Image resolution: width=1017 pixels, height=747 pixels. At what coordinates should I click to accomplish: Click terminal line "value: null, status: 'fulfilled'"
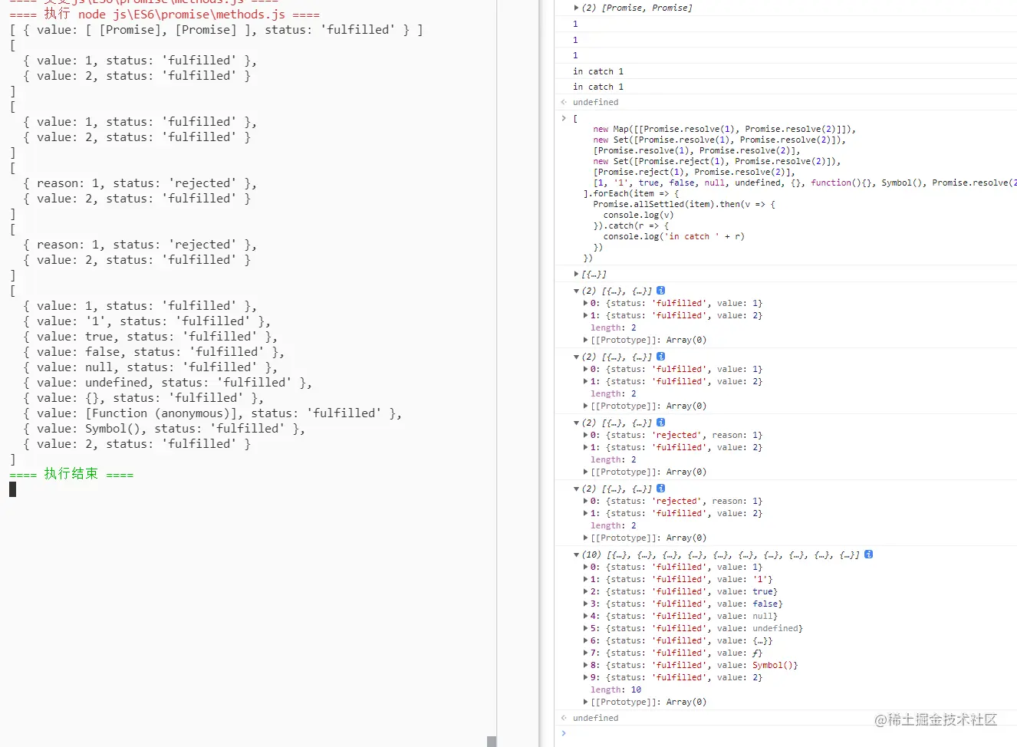150,367
